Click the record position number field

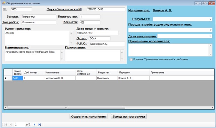tap(19, 125)
